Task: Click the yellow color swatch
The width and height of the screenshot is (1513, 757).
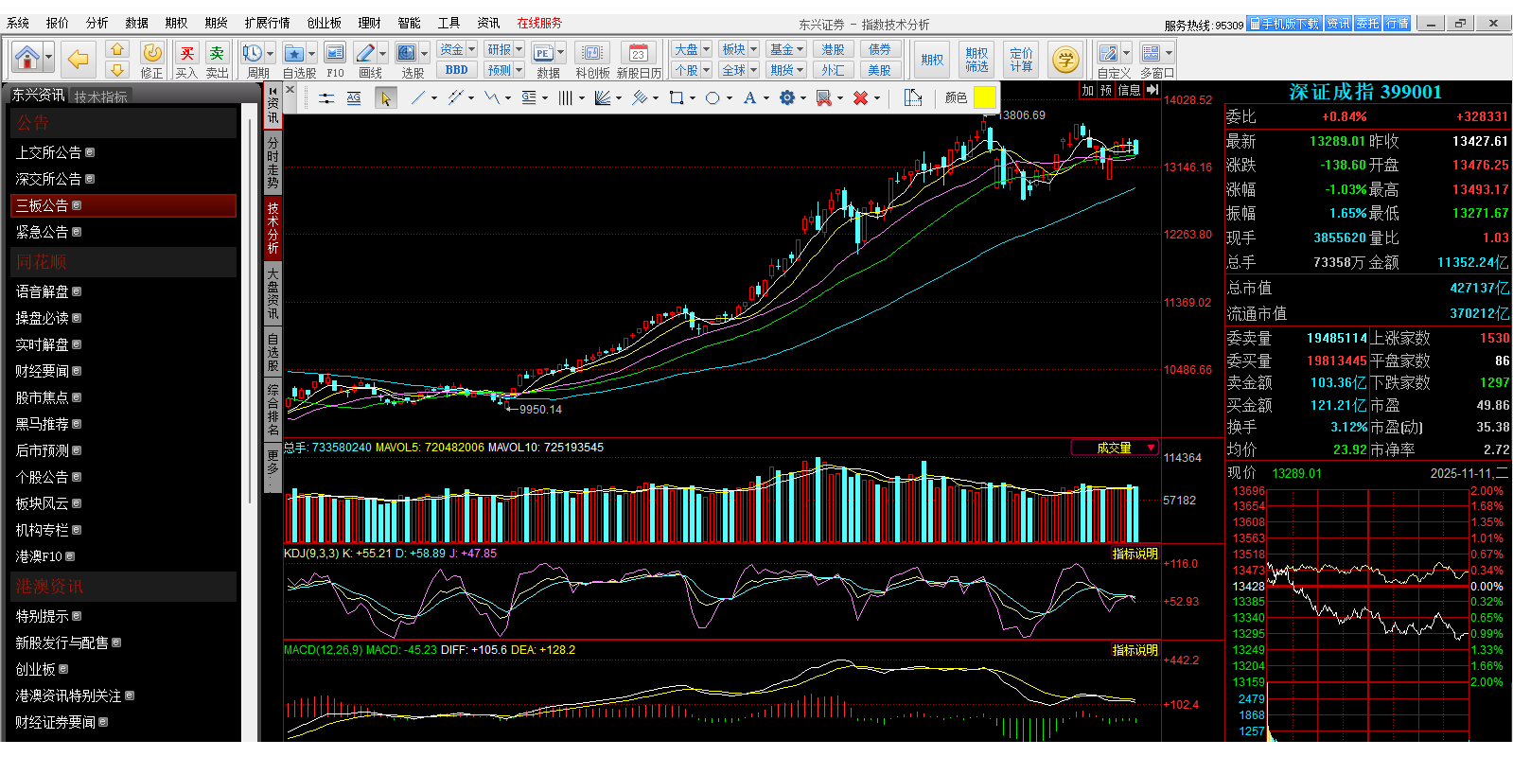Action: tap(984, 97)
